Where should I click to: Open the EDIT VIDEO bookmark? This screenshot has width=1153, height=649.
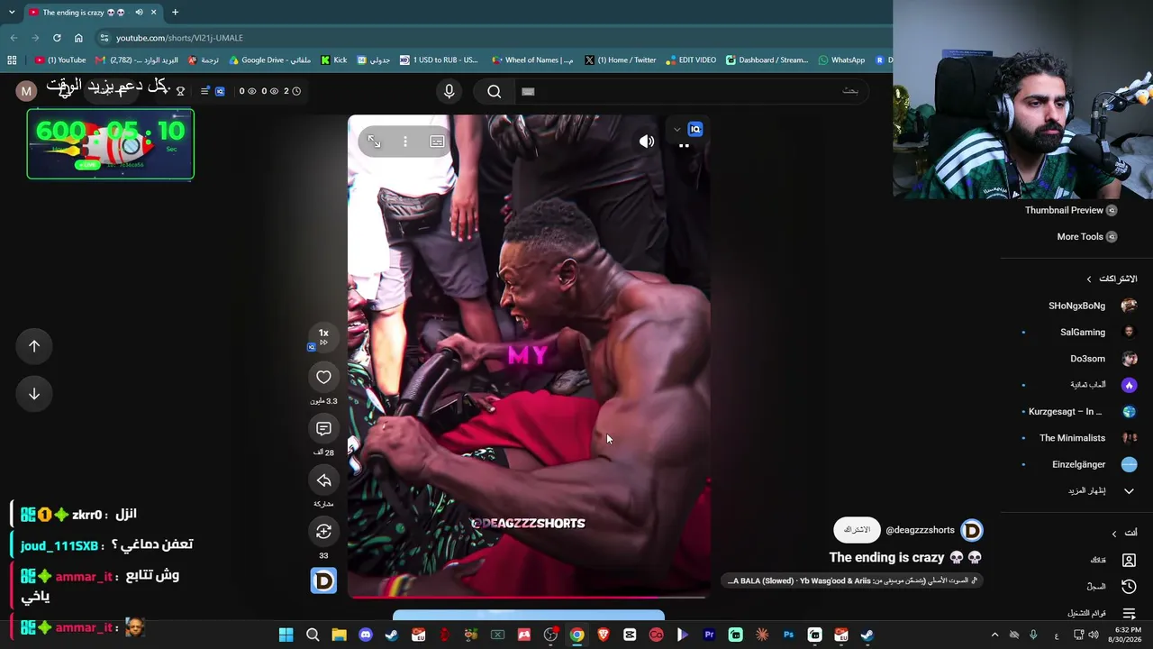pos(691,60)
